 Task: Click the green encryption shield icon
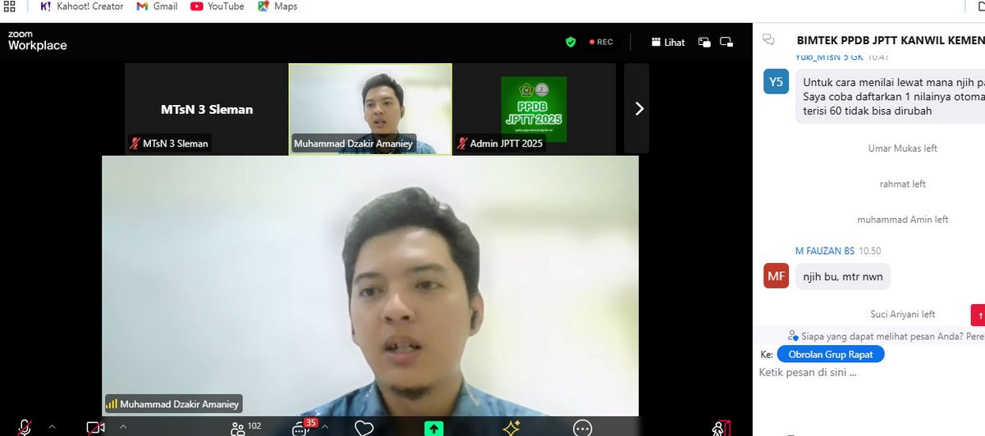coord(570,42)
